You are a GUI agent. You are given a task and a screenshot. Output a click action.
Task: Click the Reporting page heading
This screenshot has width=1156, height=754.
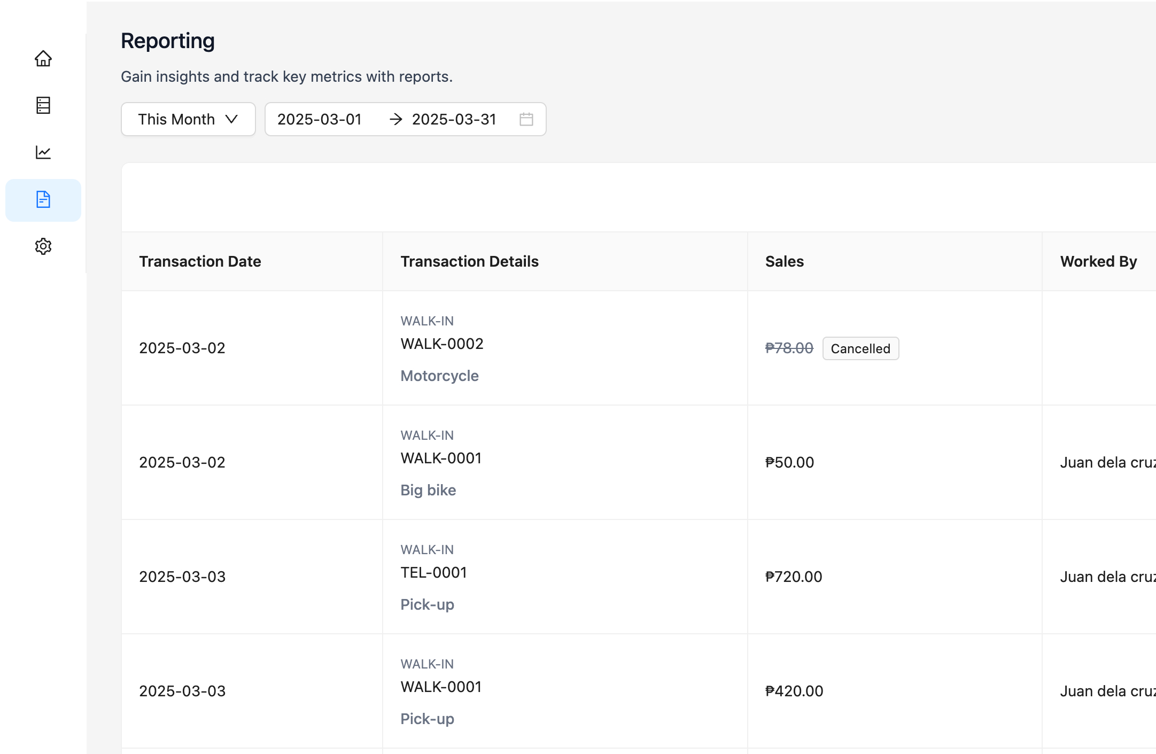click(x=168, y=41)
